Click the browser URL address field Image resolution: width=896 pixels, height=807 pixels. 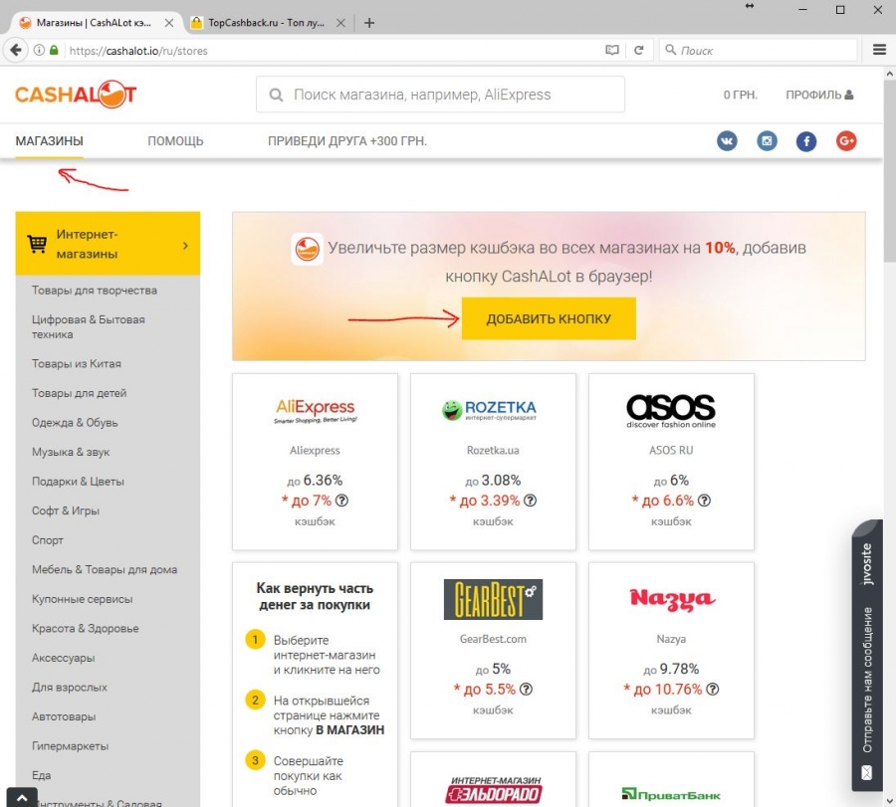332,51
